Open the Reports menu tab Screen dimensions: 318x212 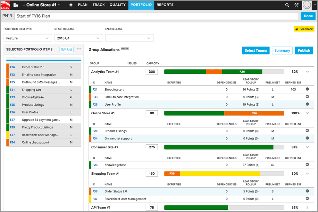tap(165, 5)
